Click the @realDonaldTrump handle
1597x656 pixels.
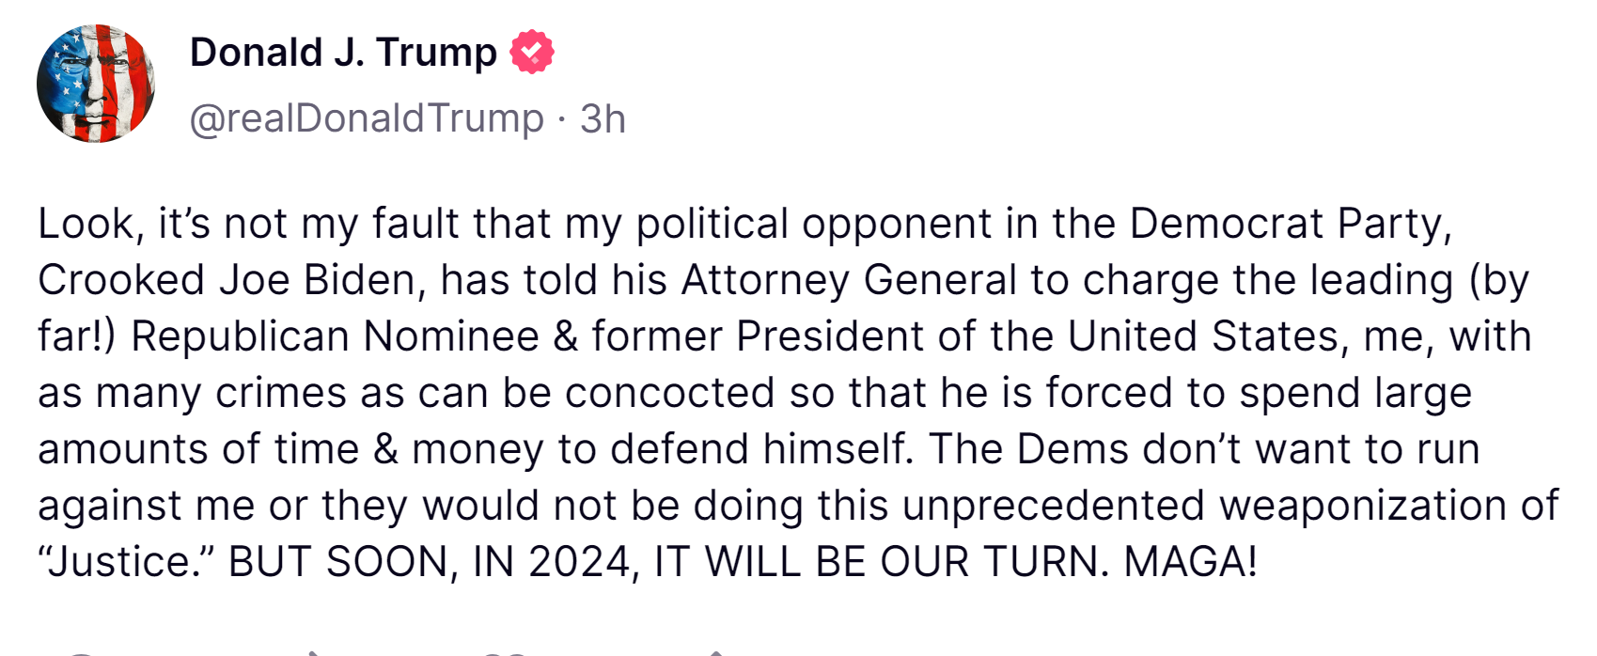367,118
